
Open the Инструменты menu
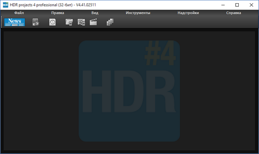coord(138,13)
